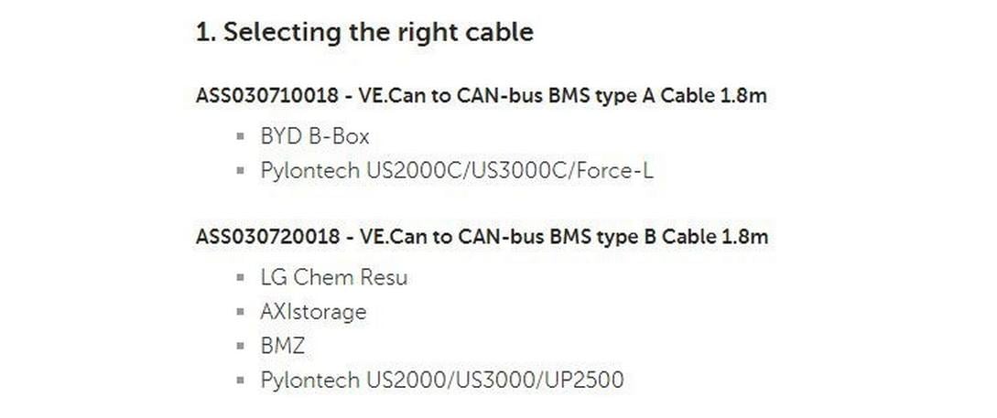The height and width of the screenshot is (418, 997).
Task: Click the section number "1." in heading
Action: [x=205, y=33]
